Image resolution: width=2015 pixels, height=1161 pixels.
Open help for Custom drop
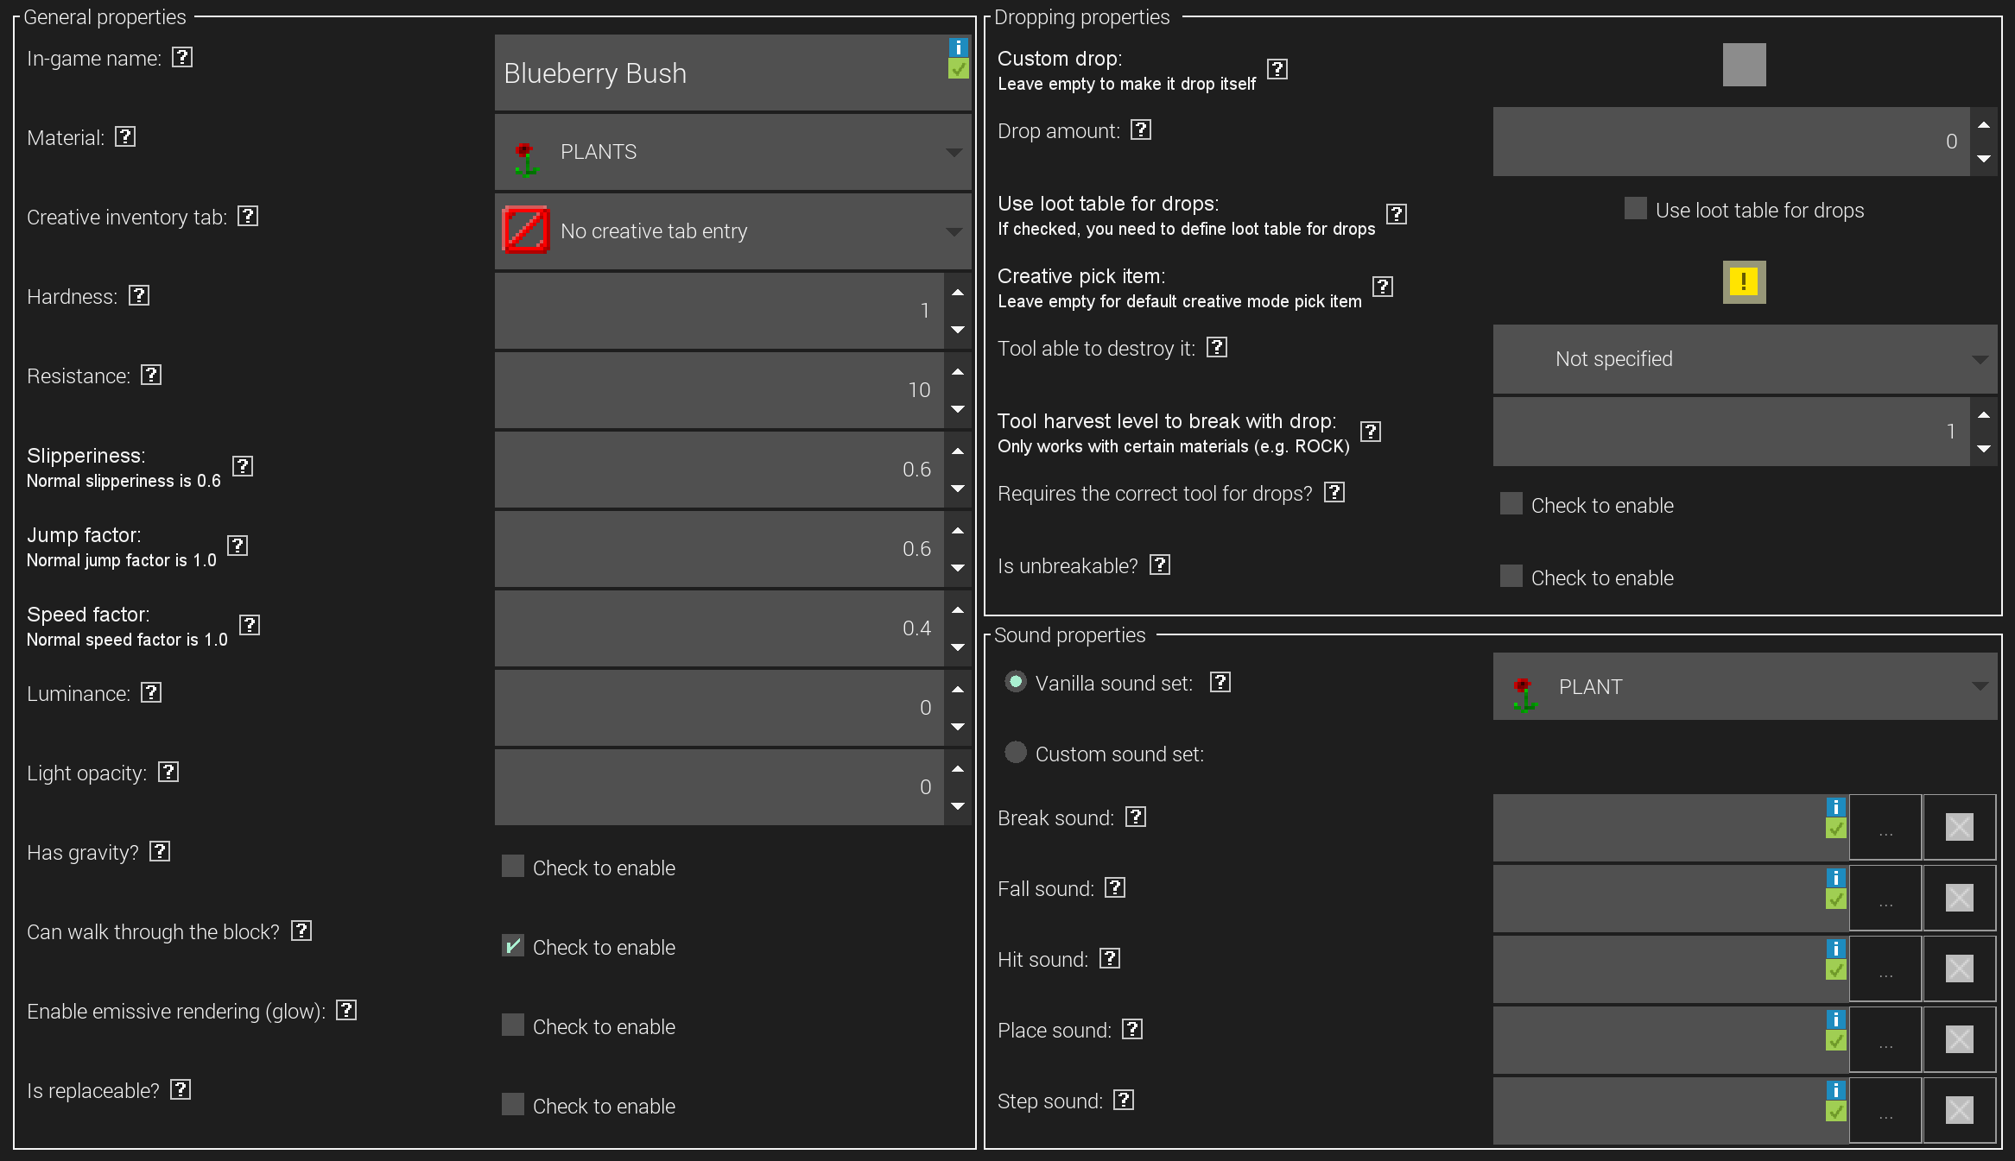coord(1277,70)
